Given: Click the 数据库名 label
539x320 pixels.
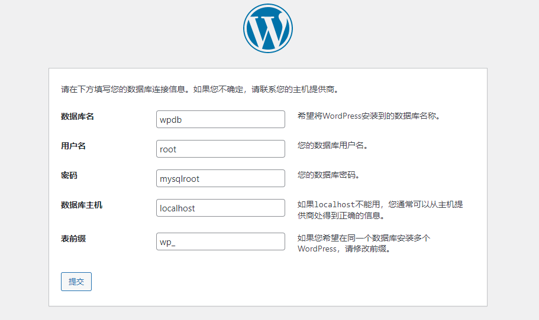Looking at the screenshot, I should [78, 117].
